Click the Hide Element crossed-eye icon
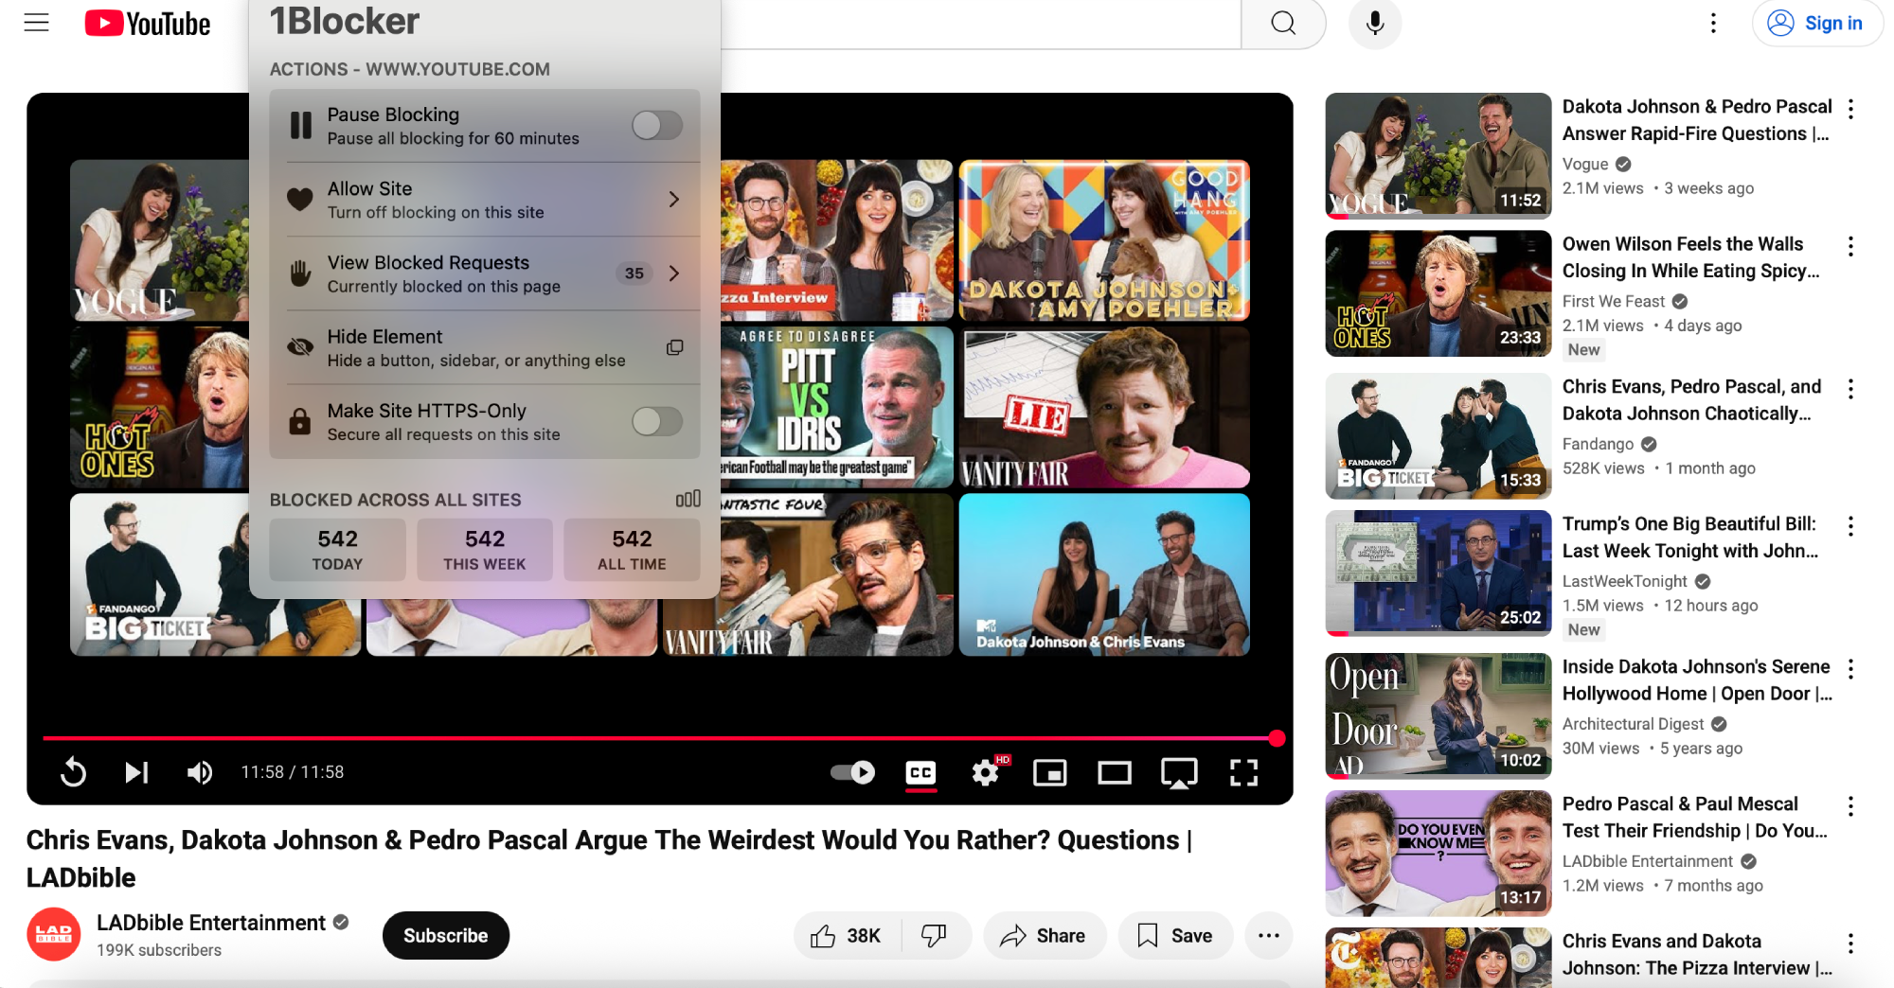The image size is (1894, 988). [300, 347]
